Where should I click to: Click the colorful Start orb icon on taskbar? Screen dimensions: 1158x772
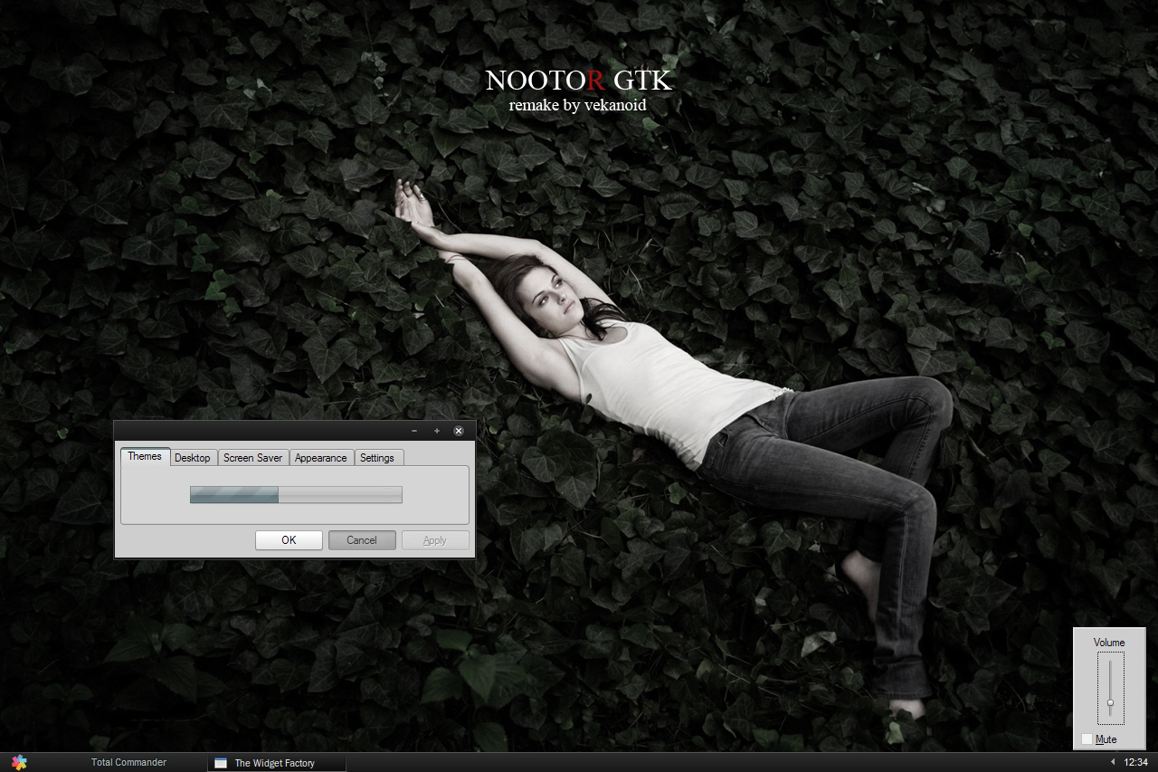point(18,763)
